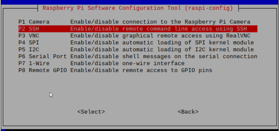Click the remote command line access description
The width and height of the screenshot is (279, 131).
[159, 29]
